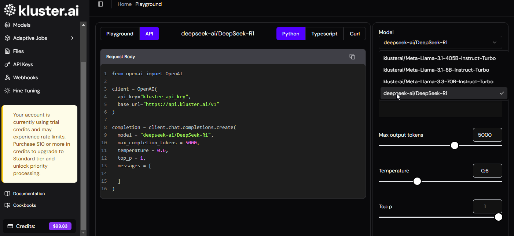514x236 pixels.
Task: Click the Top p value input field
Action: [x=488, y=206]
